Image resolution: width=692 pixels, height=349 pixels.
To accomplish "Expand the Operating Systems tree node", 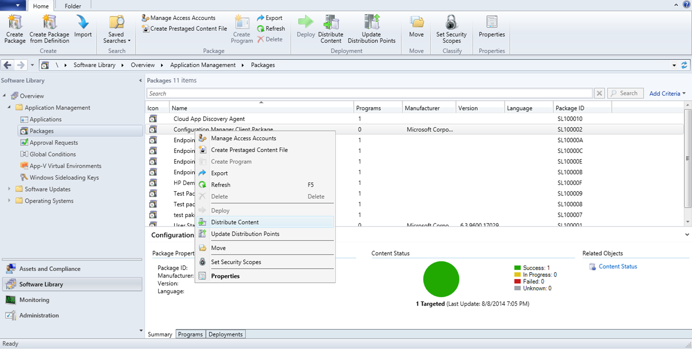I will coord(9,201).
